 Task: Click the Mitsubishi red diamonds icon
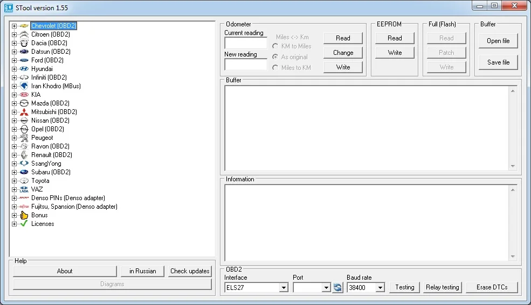tap(24, 112)
